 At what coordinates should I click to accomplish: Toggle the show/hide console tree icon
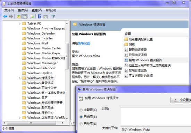click(24, 16)
